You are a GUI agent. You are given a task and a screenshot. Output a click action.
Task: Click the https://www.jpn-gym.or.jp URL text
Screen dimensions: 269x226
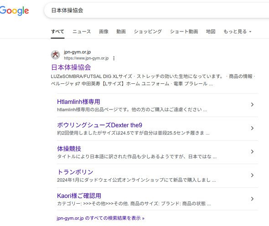[x=86, y=58]
